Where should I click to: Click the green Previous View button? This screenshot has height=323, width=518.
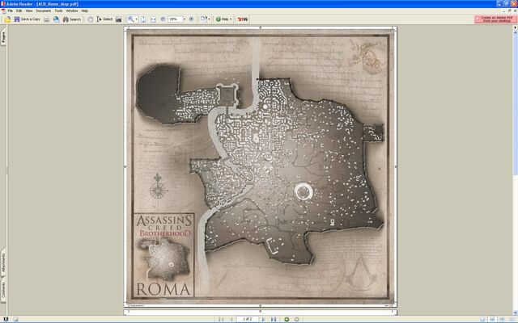pyautogui.click(x=287, y=319)
